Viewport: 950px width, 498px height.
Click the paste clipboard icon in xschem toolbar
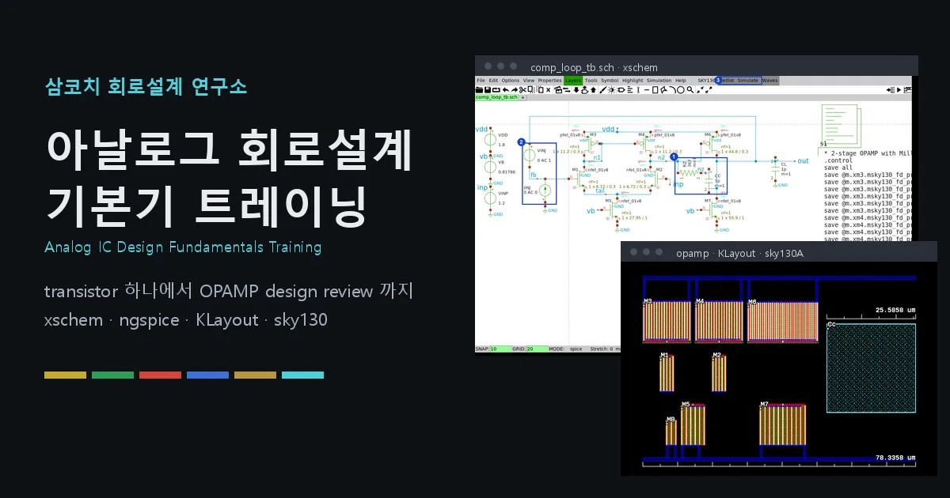(541, 90)
